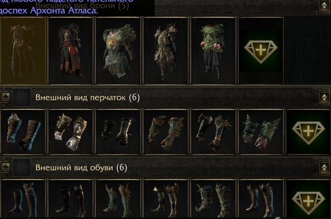Collapse the Внешний вид брони section arrow
331x219 pixels.
324,6
